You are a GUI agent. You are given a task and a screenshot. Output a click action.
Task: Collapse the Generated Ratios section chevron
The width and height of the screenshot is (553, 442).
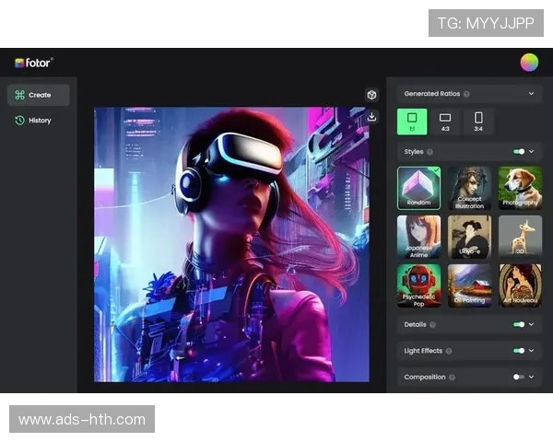click(532, 94)
